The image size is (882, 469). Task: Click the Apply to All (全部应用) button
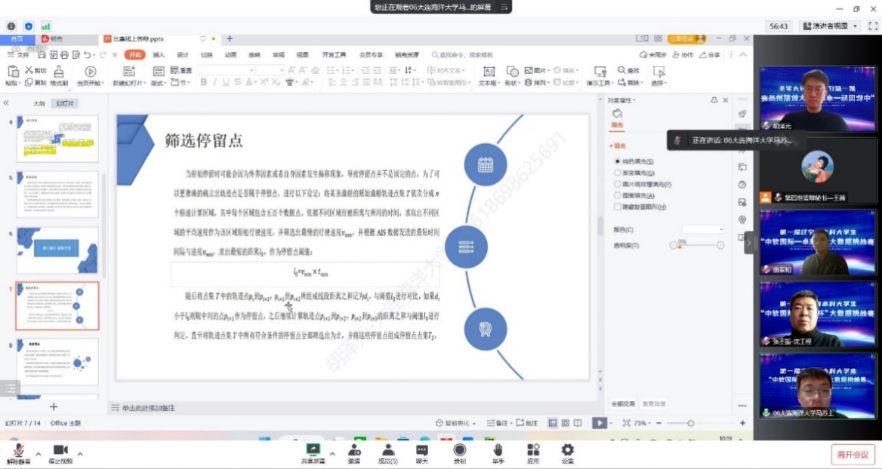pos(622,404)
